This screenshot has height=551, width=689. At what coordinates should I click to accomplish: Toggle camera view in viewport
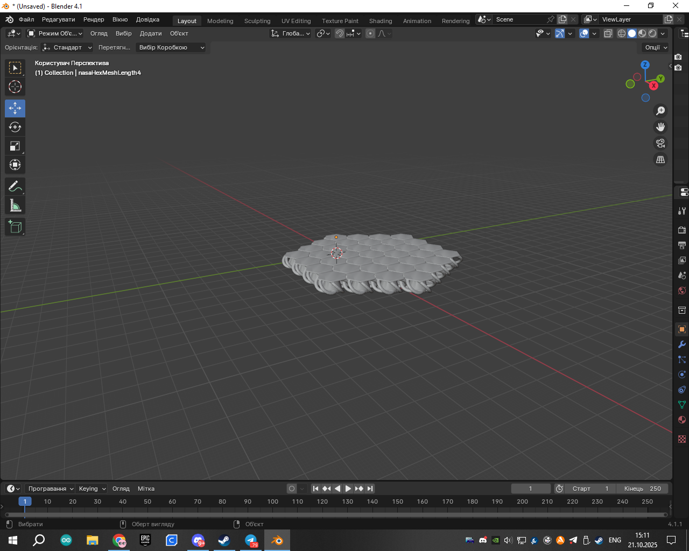[660, 143]
